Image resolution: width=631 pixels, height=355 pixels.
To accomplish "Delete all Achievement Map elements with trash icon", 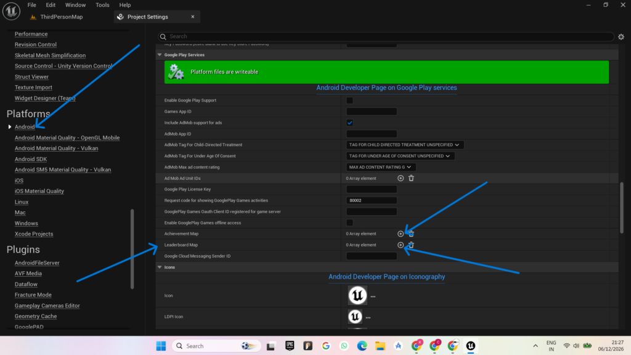I will (411, 234).
